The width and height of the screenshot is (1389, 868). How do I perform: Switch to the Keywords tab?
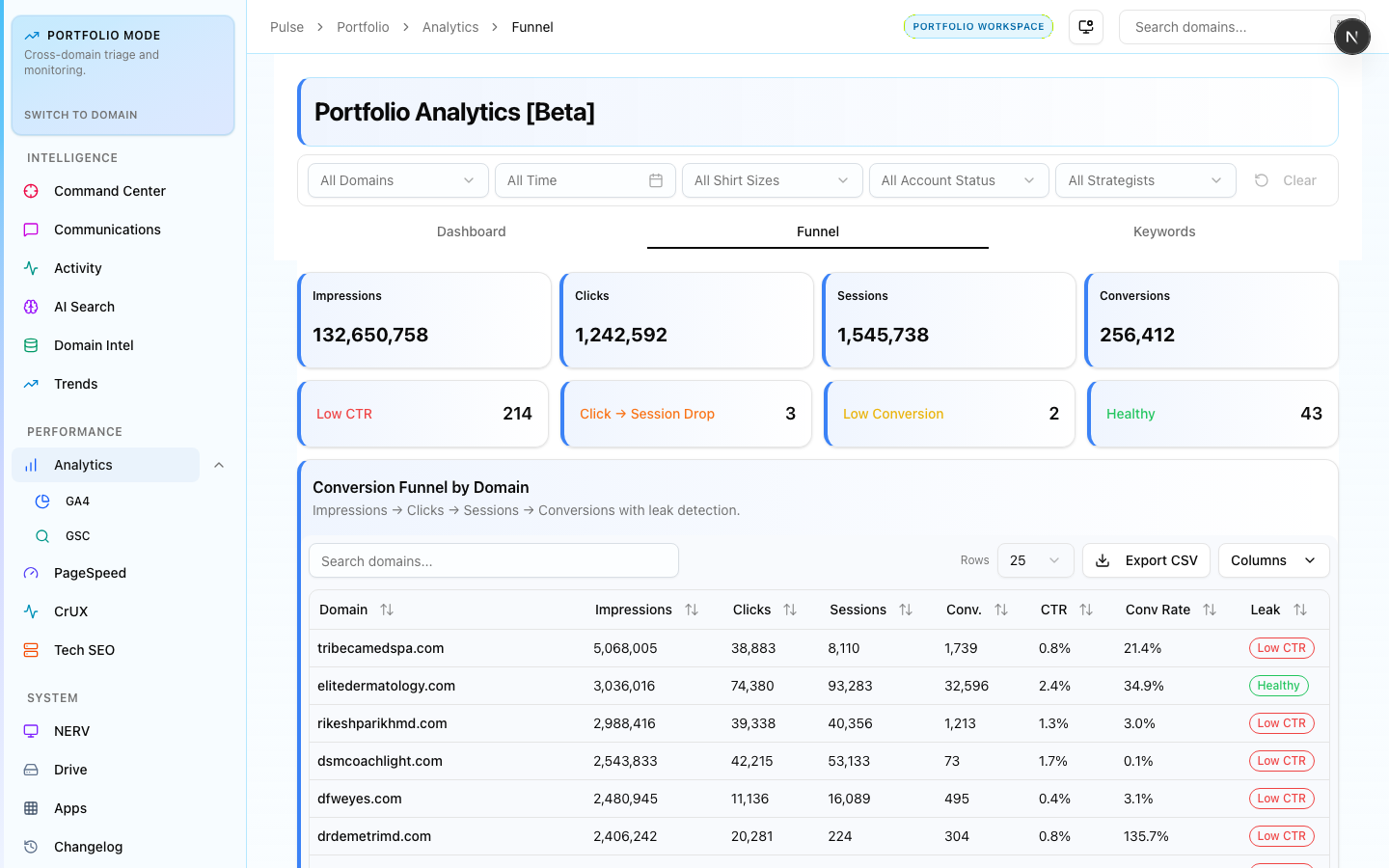point(1163,231)
